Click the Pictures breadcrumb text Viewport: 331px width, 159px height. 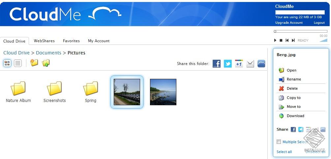click(76, 53)
